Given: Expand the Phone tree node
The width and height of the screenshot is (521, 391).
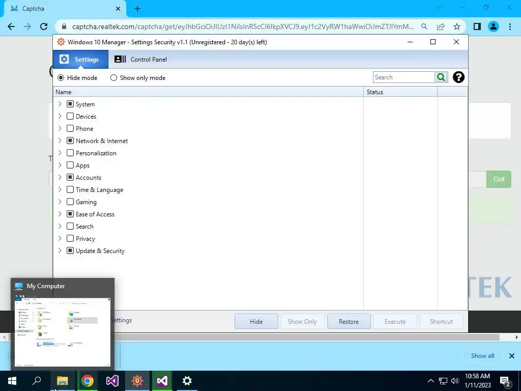Looking at the screenshot, I should point(60,128).
